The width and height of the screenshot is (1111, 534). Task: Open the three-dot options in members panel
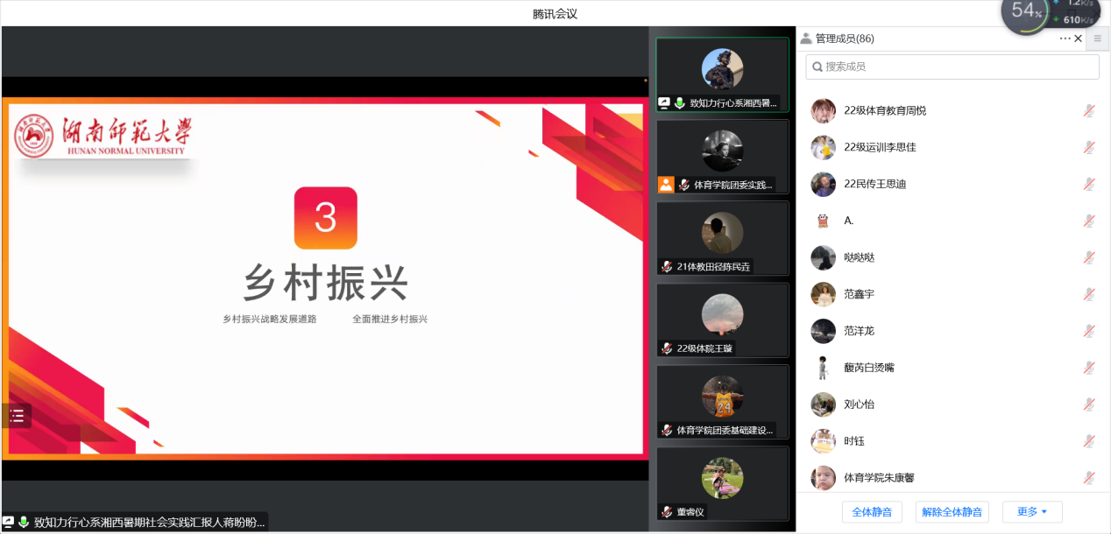(1065, 39)
